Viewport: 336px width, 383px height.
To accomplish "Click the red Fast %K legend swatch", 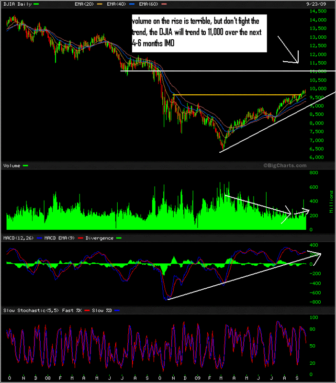I will [87, 310].
